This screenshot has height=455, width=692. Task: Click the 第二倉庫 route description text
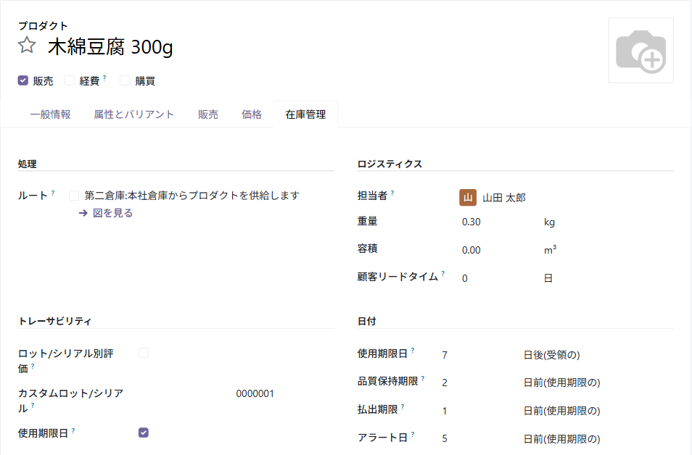(192, 196)
